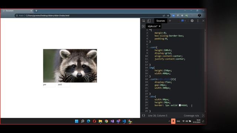Screen dimensions: 237x133
Task: Click the pre button under the raccoon image
Action: (49, 85)
